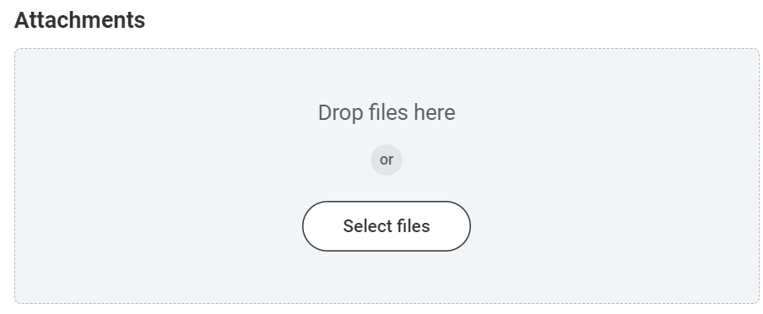Screen dimensions: 763x314
Task: Activate the Attachments section title text
Action: 80,20
